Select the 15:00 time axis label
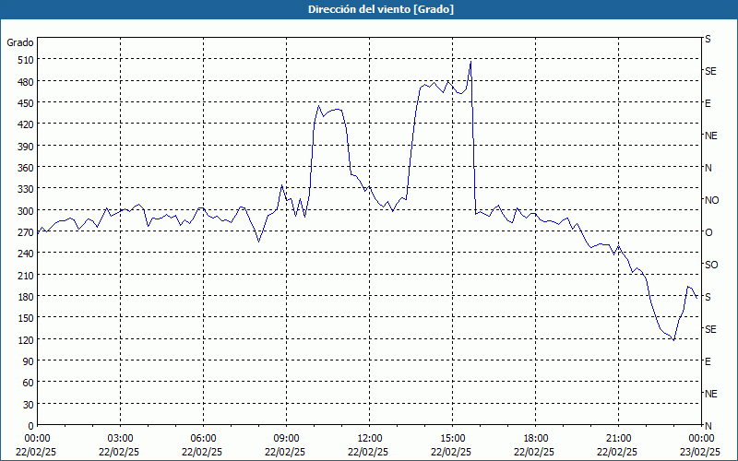Viewport: 738px width, 461px height. [452, 439]
